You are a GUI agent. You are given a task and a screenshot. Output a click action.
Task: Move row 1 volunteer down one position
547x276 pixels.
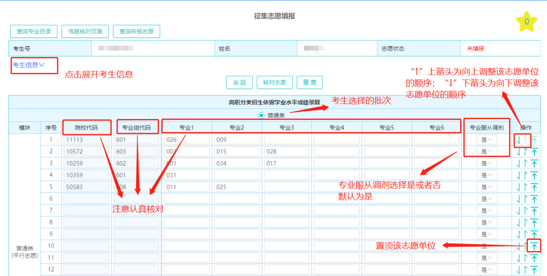(x=518, y=140)
